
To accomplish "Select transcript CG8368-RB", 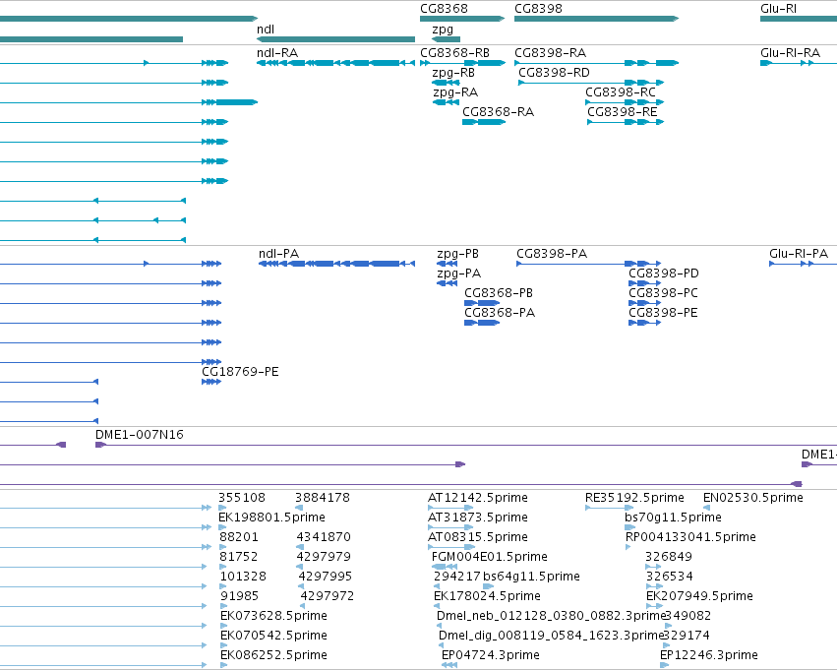I will click(x=454, y=53).
